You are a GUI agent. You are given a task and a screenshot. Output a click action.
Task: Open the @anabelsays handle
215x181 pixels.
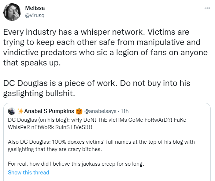coord(100,111)
